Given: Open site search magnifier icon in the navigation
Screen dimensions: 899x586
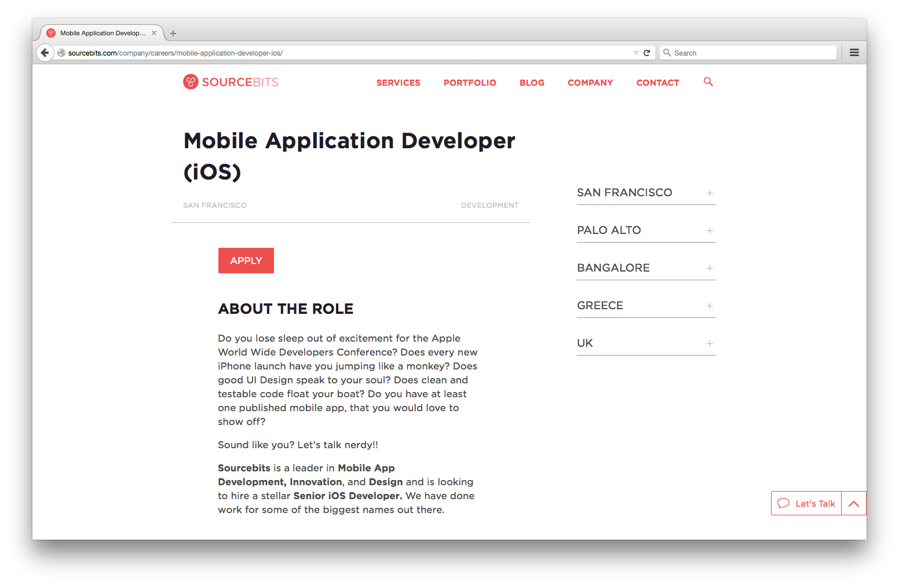Looking at the screenshot, I should coord(708,82).
